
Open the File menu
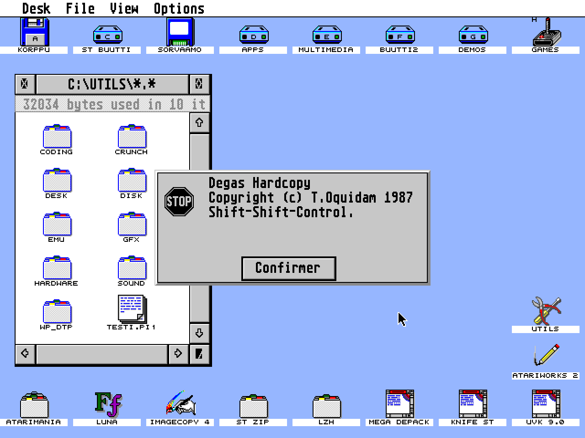tap(80, 8)
